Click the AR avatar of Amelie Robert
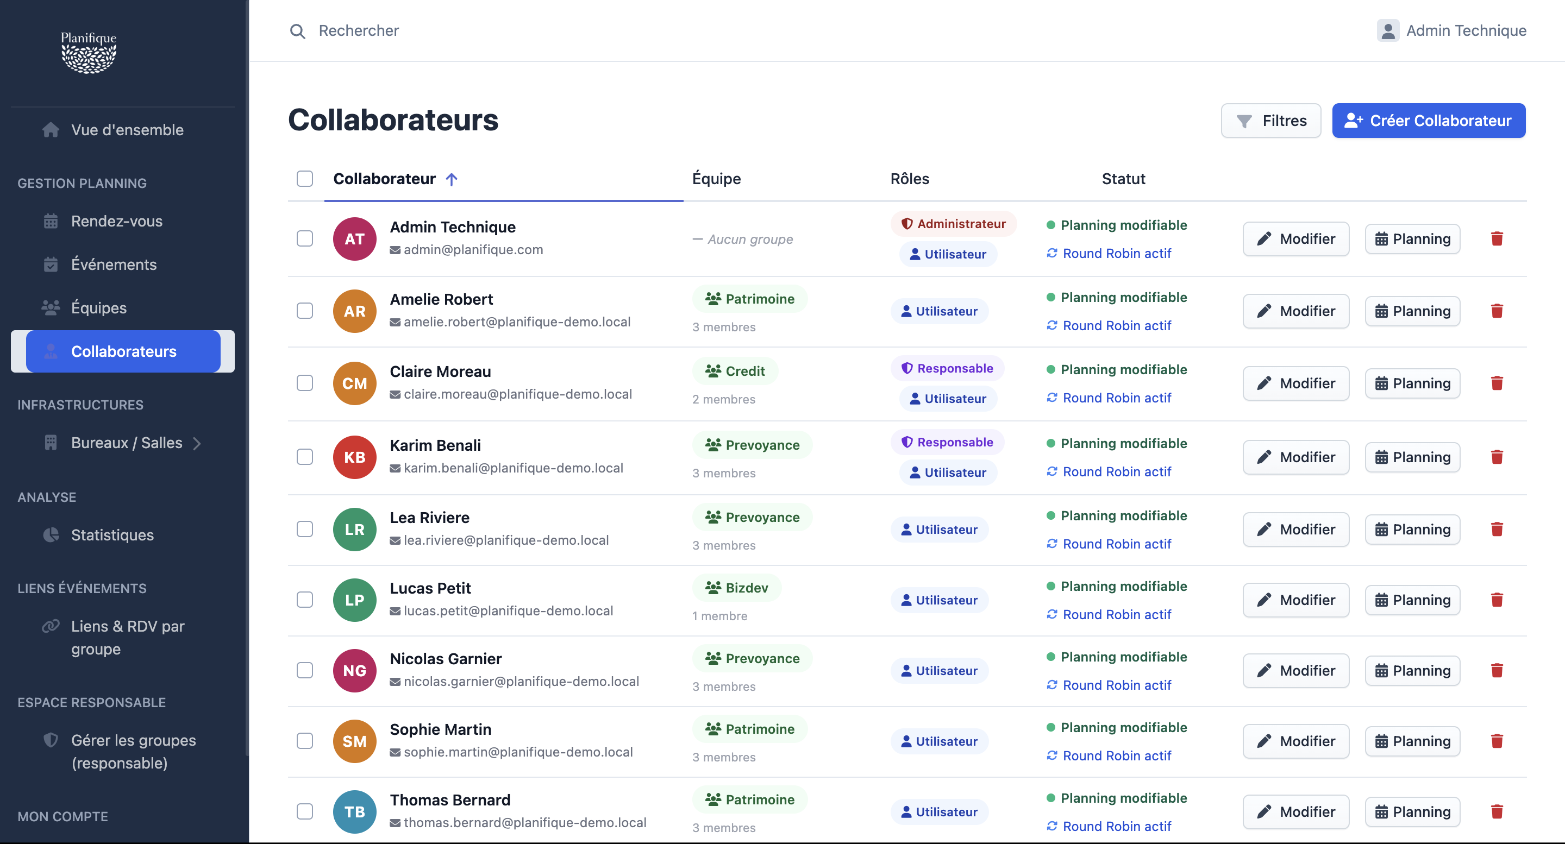The height and width of the screenshot is (844, 1565). (355, 311)
